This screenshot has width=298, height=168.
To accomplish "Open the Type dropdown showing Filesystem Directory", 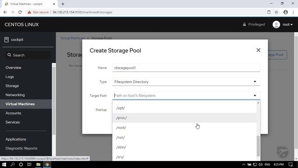I will click(x=186, y=82).
